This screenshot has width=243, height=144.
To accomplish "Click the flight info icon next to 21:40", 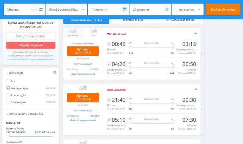I will [109, 100].
